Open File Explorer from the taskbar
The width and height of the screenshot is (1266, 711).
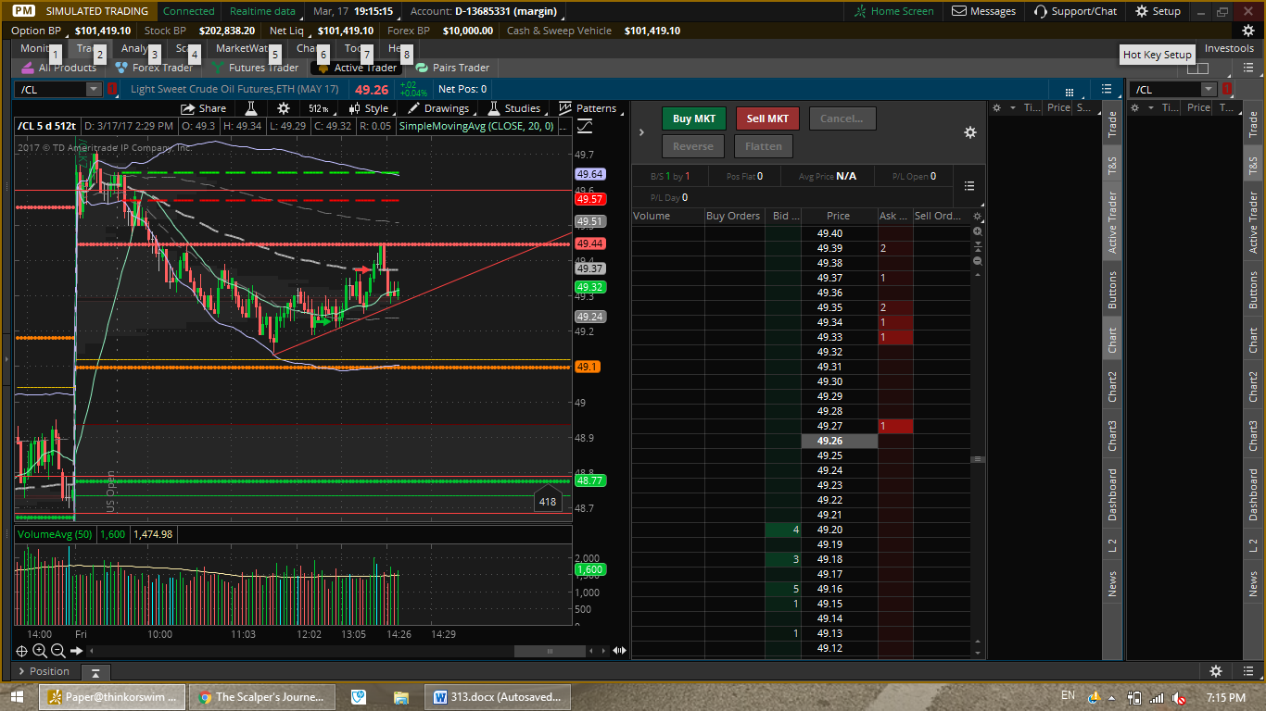coord(400,697)
